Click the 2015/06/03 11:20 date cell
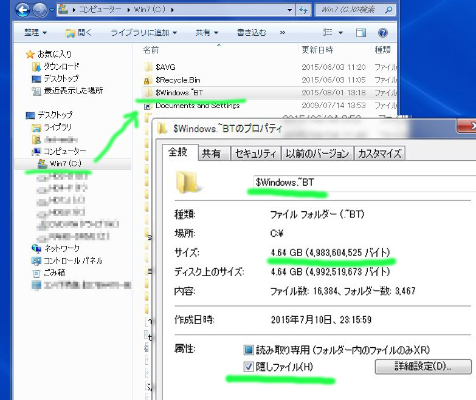 click(x=334, y=67)
